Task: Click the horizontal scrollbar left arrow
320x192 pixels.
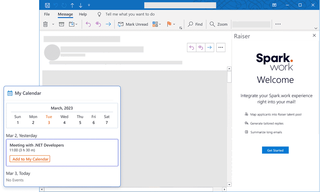Action: tap(42, 189)
